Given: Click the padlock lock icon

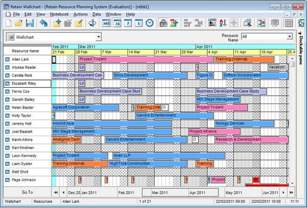Looking at the screenshot, I should (x=163, y=23).
